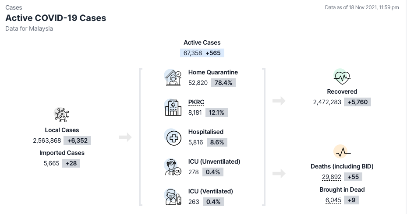Click the +565 active cases badge

(213, 53)
